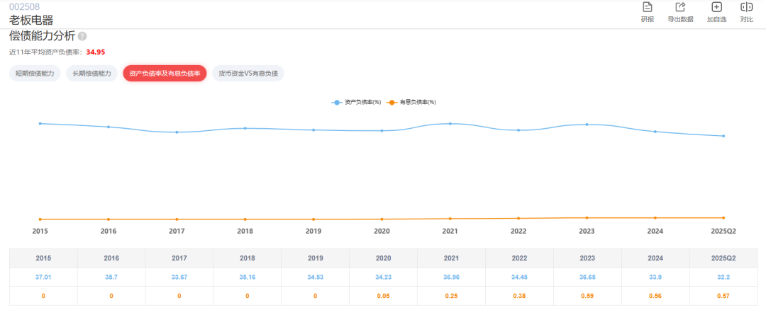Click table cell 34.23
766x310 pixels.
(384, 277)
